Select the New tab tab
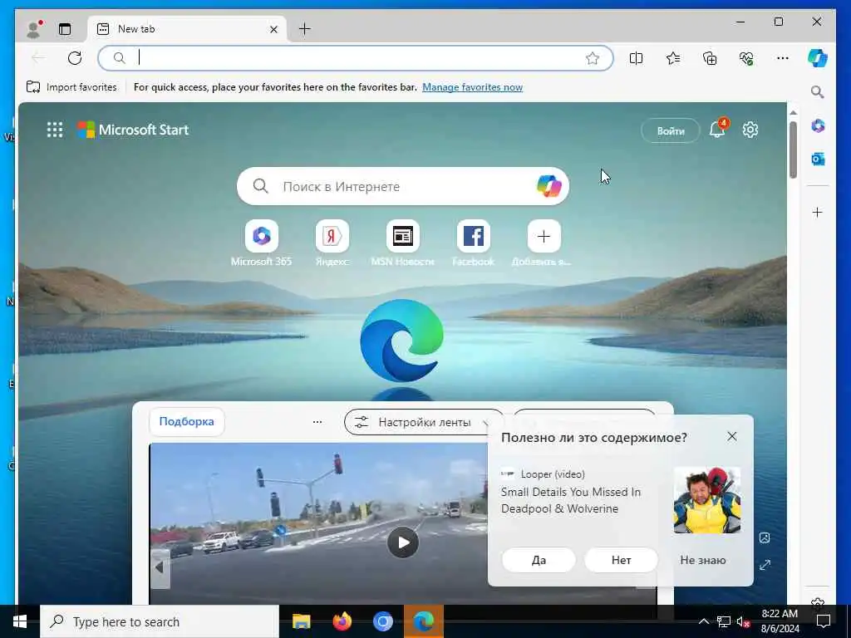 point(187,29)
